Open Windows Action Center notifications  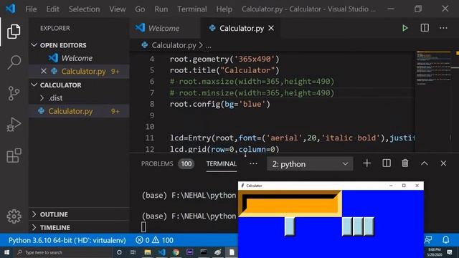[450, 252]
